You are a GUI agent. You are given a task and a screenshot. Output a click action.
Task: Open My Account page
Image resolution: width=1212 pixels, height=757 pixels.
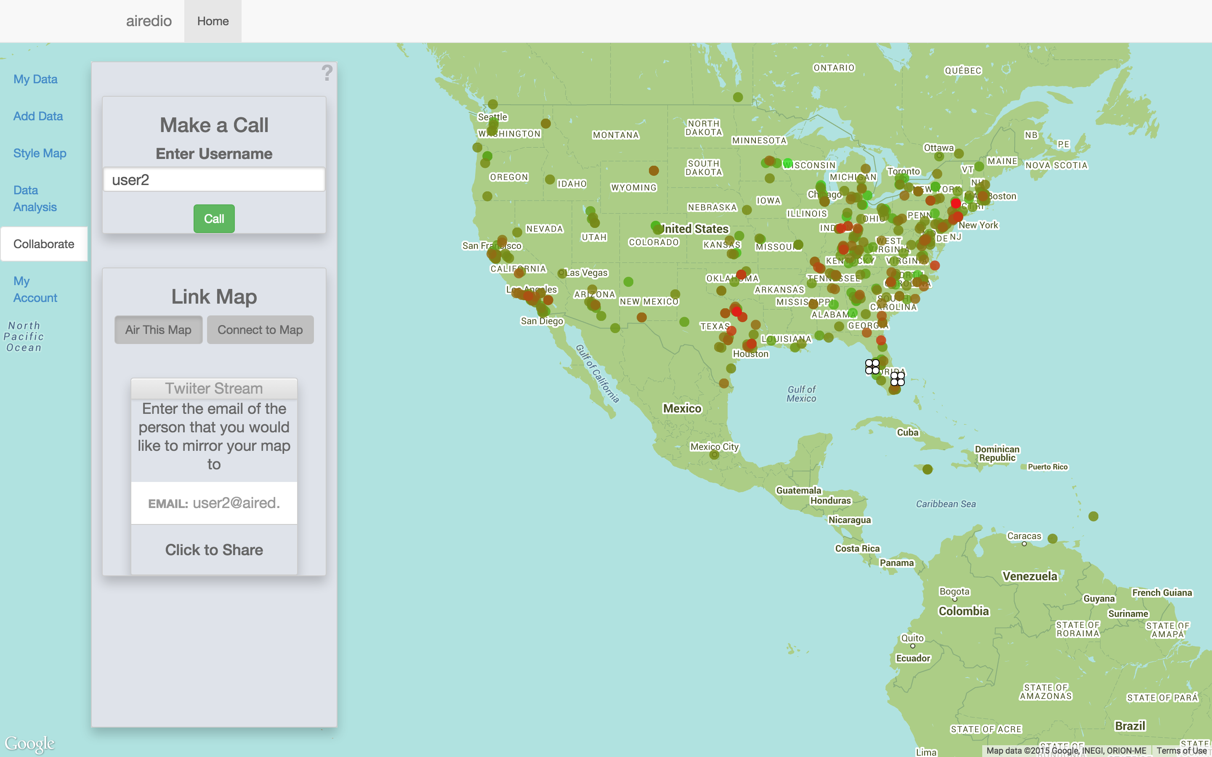pos(35,289)
